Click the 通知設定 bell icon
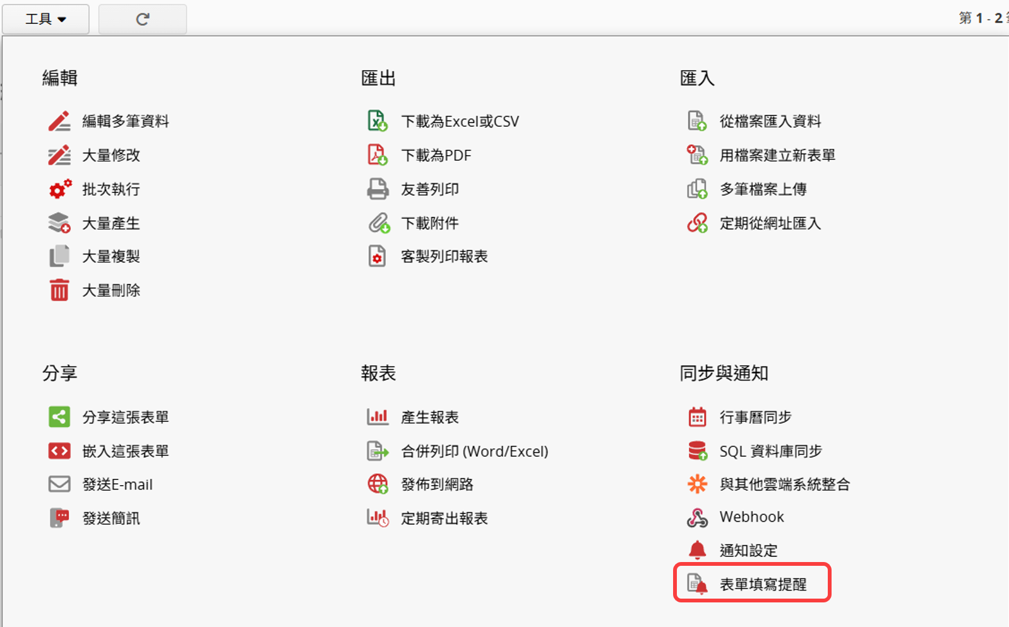Screen dimensions: 1009x627 (x=697, y=550)
